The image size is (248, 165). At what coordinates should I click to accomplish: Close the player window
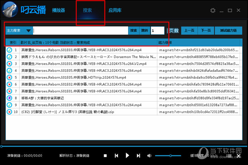[238, 10]
